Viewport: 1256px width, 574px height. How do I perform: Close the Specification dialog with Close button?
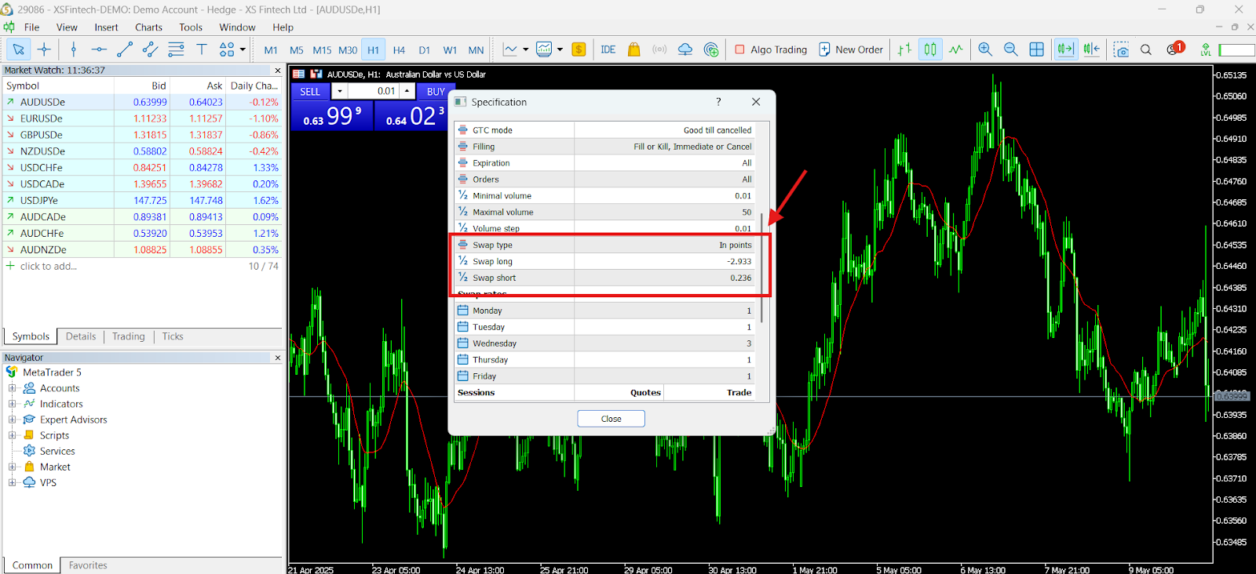pyautogui.click(x=611, y=419)
